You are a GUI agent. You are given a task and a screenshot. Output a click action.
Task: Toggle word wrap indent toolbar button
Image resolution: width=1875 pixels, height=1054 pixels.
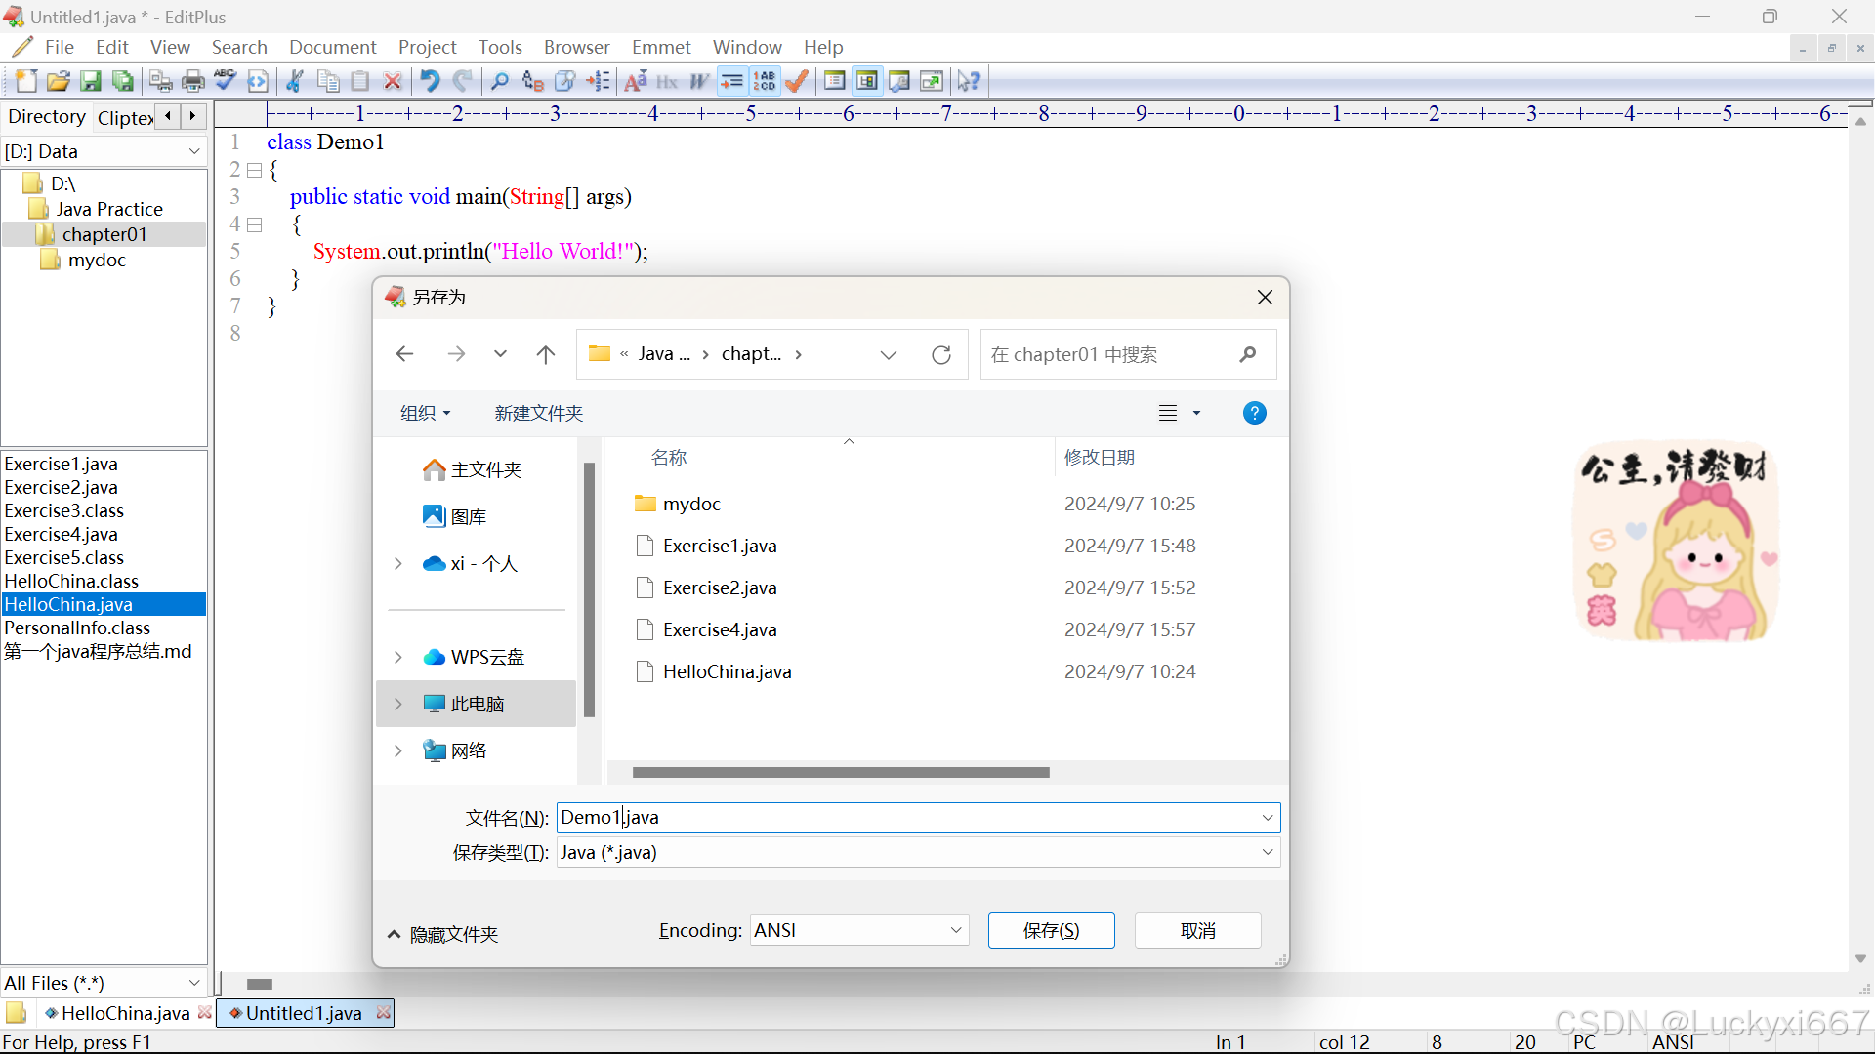coord(731,81)
